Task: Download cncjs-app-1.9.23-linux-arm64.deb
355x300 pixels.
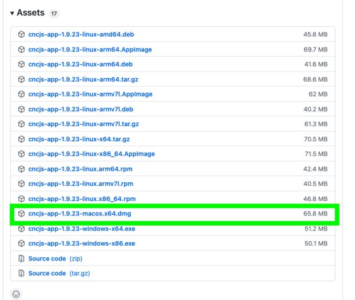Action: [80, 64]
